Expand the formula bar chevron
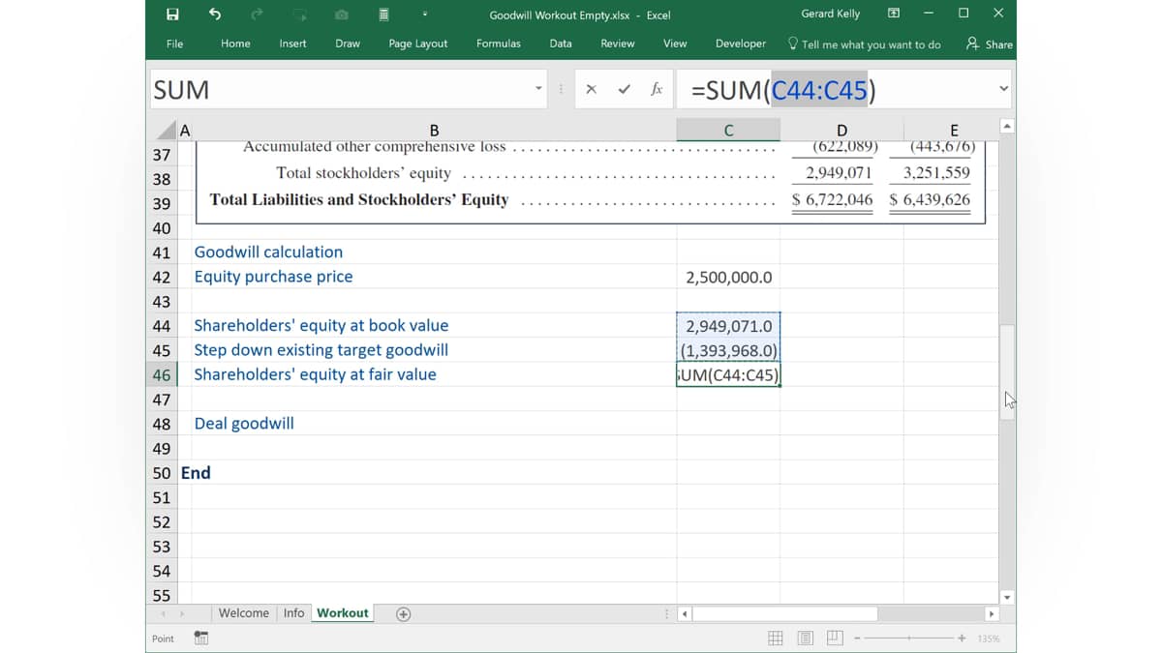 pos(1003,89)
